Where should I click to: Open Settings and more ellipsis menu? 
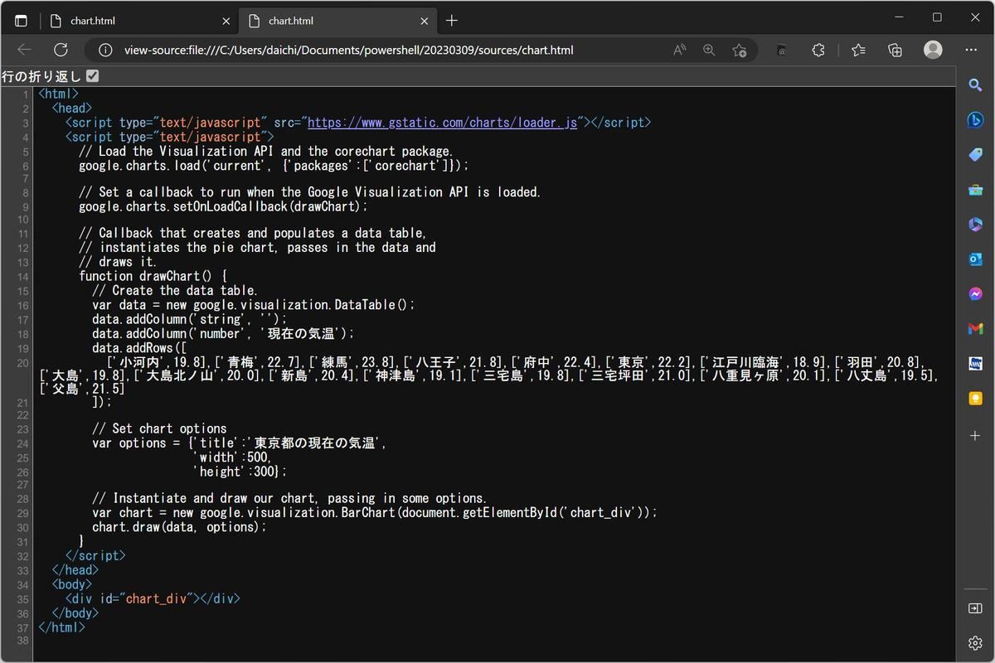click(x=971, y=50)
